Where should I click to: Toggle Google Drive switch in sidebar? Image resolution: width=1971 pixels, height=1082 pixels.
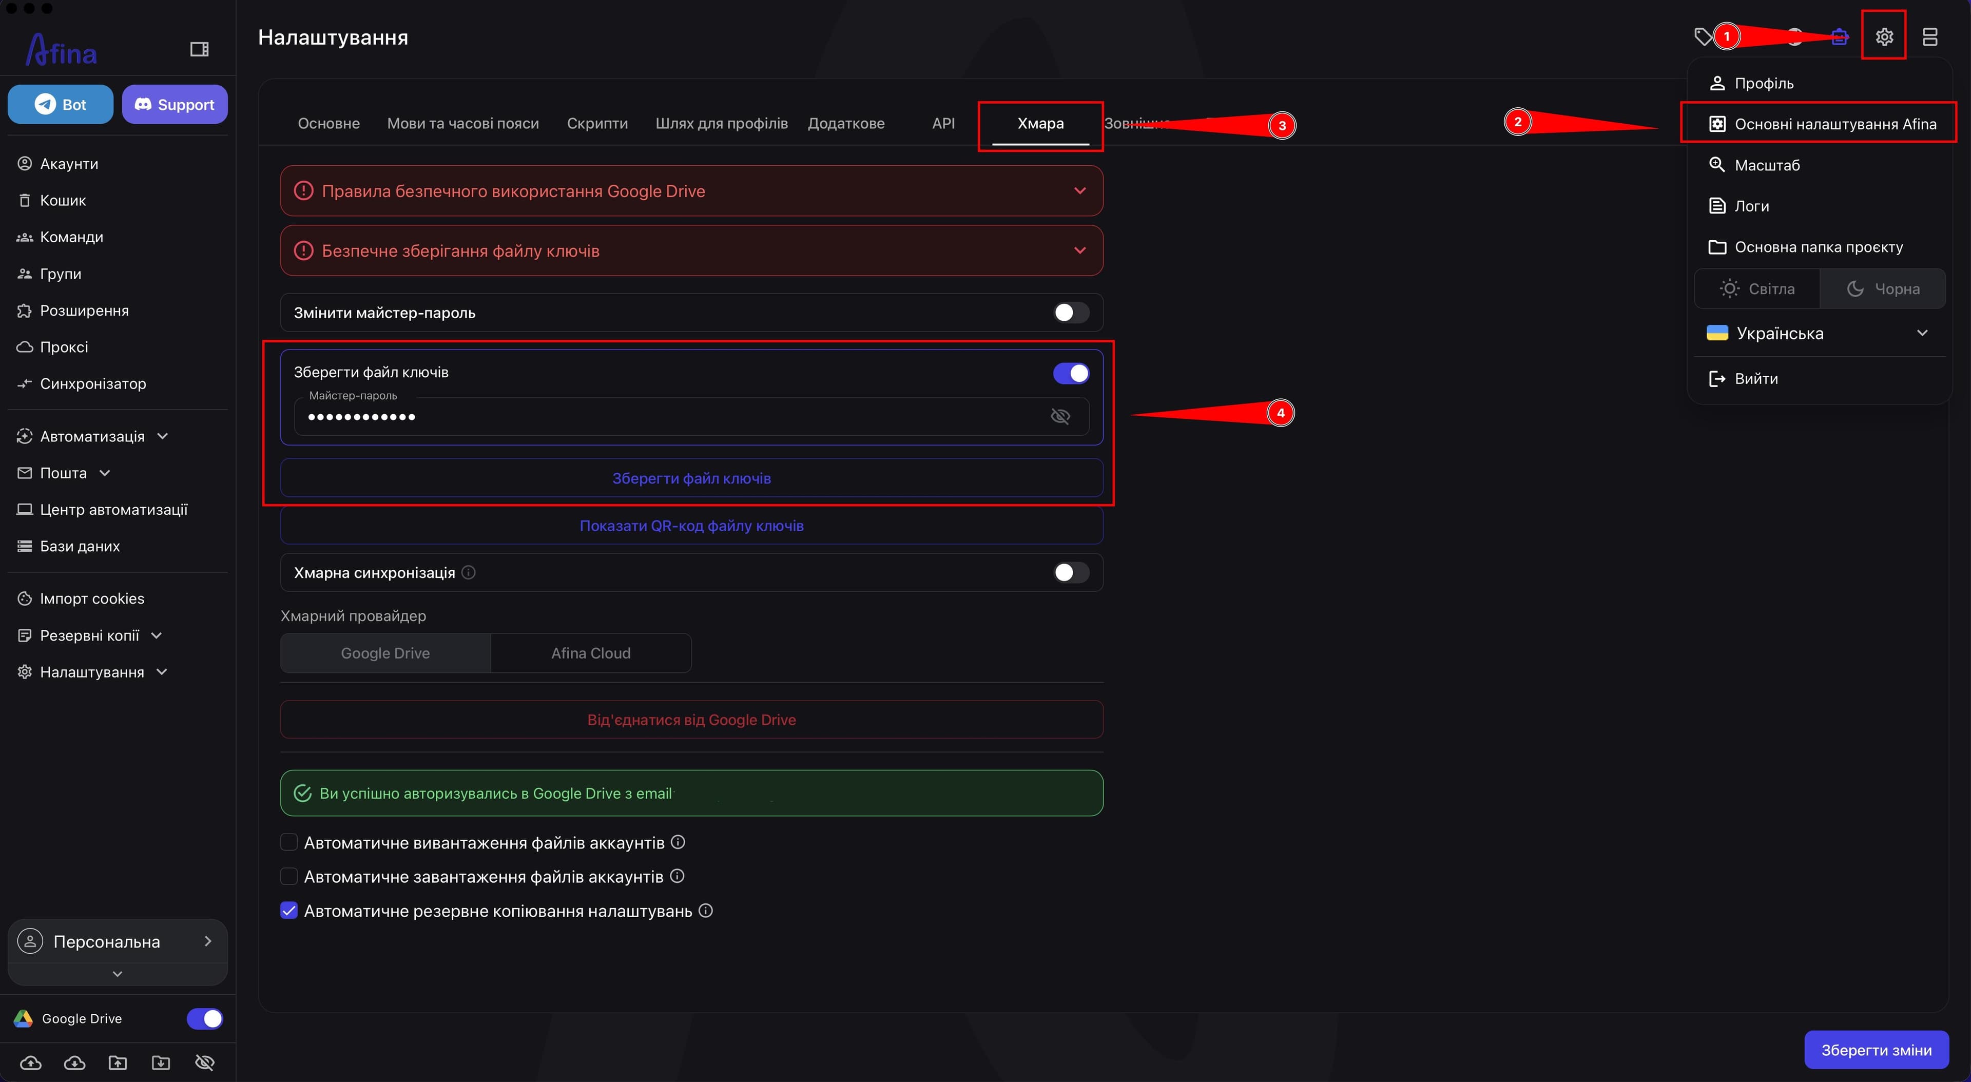204,1018
